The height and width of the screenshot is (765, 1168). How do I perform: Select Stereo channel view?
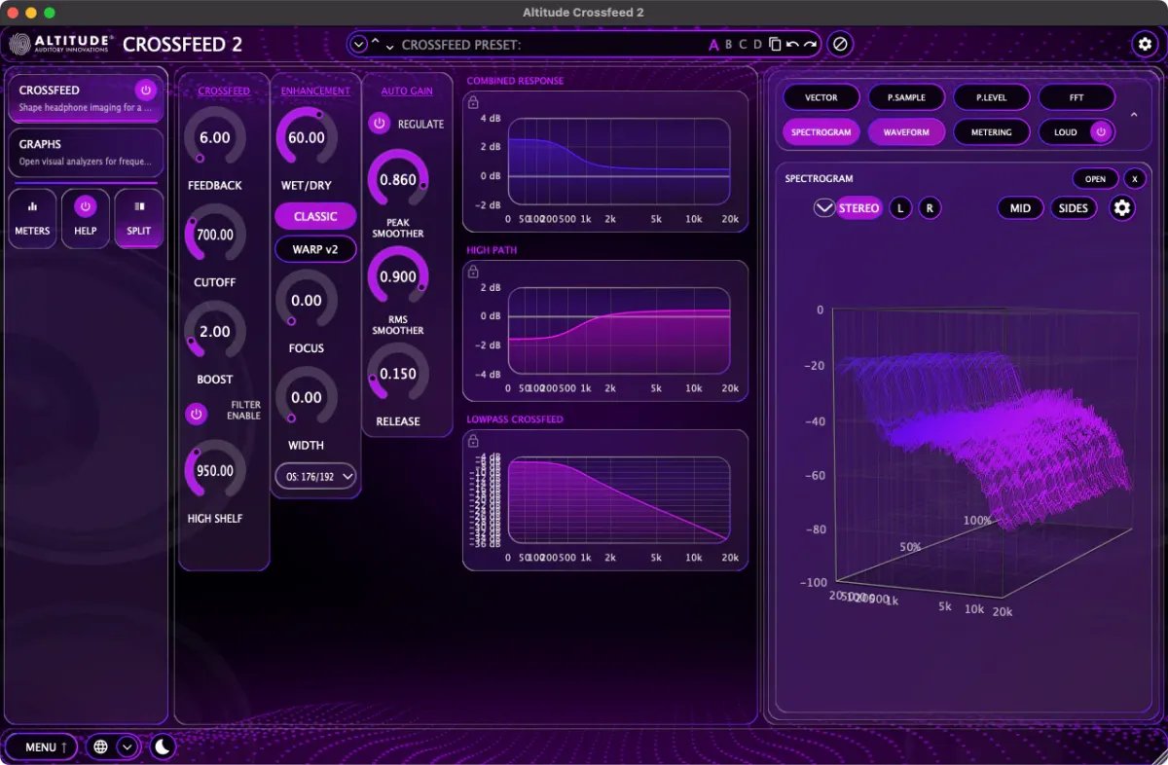pos(859,207)
